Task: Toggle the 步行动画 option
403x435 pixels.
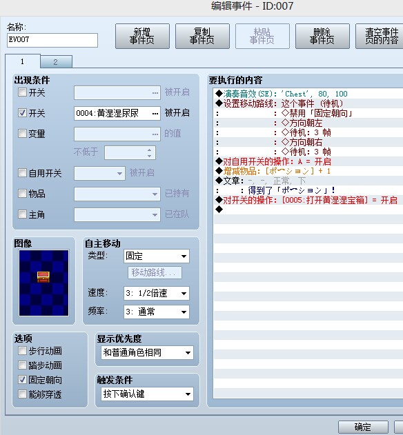Action: (22, 351)
